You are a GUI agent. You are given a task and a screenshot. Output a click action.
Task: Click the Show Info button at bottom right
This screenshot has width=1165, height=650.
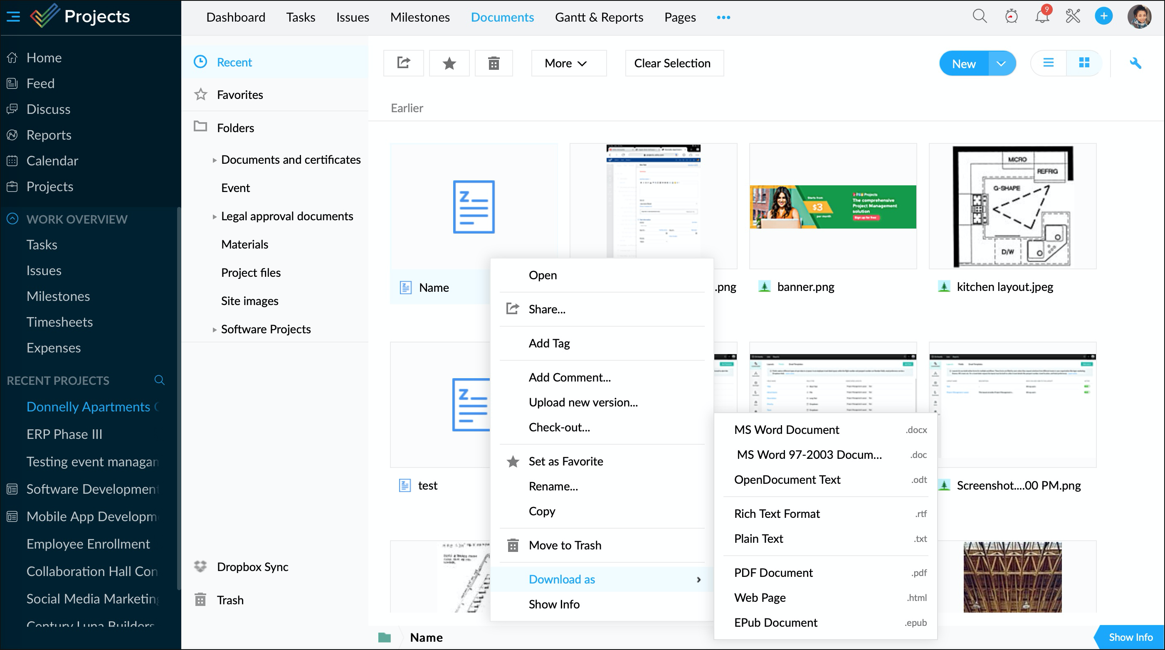(1130, 637)
